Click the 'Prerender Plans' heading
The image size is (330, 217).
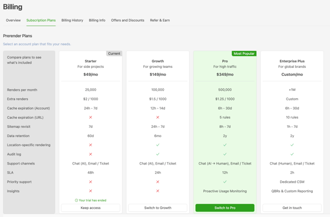coord(17,36)
